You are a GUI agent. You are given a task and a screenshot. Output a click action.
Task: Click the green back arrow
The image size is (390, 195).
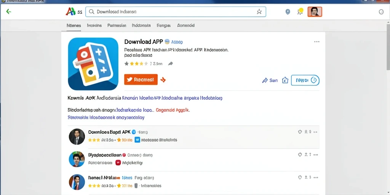pyautogui.click(x=9, y=11)
